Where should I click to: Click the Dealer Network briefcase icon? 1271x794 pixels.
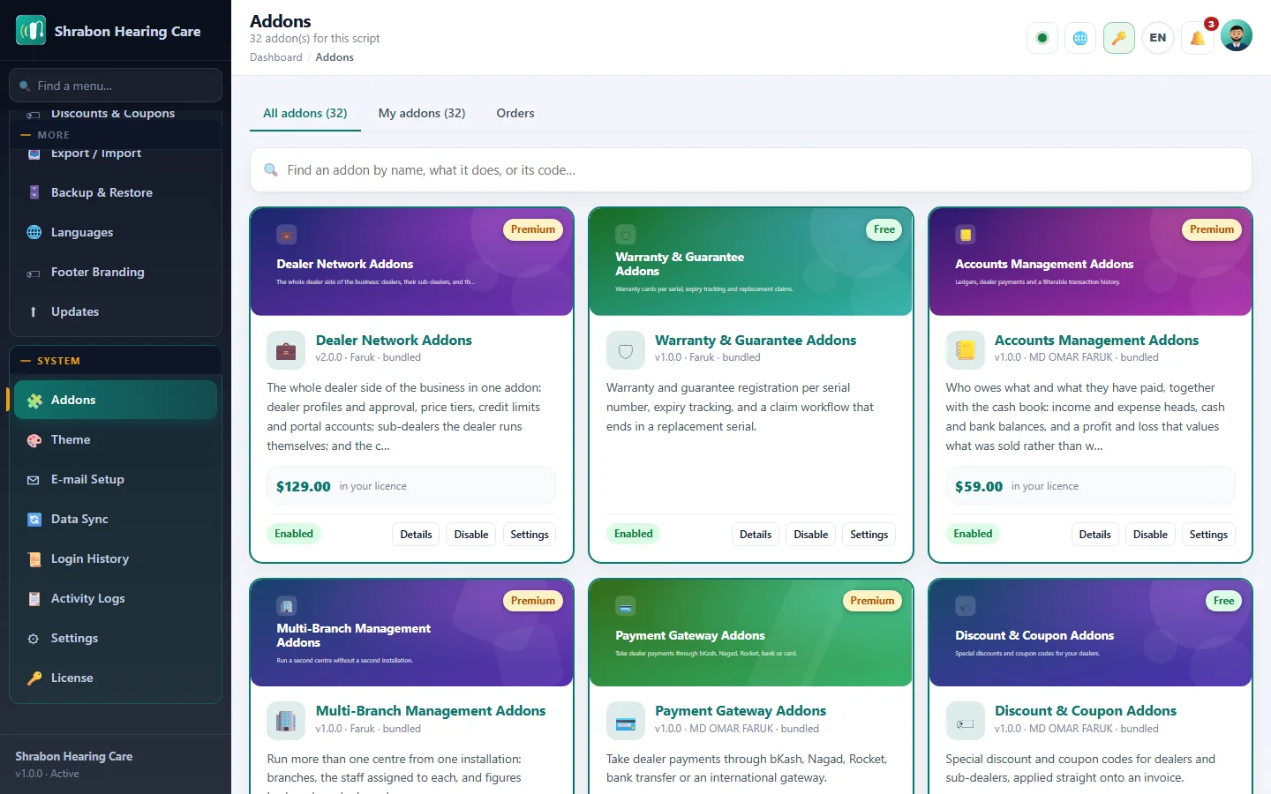[x=286, y=350]
